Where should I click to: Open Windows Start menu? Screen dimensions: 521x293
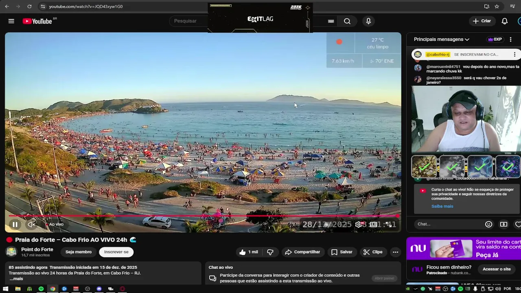point(6,289)
